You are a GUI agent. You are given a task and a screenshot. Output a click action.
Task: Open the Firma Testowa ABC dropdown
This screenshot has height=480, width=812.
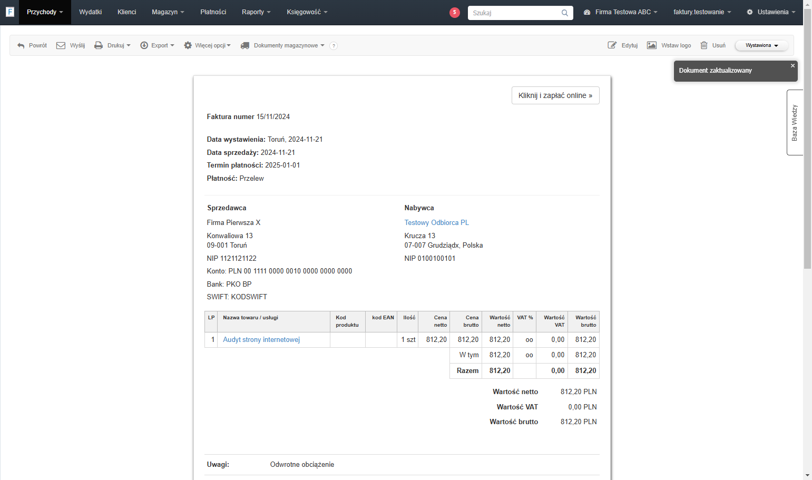pyautogui.click(x=621, y=12)
